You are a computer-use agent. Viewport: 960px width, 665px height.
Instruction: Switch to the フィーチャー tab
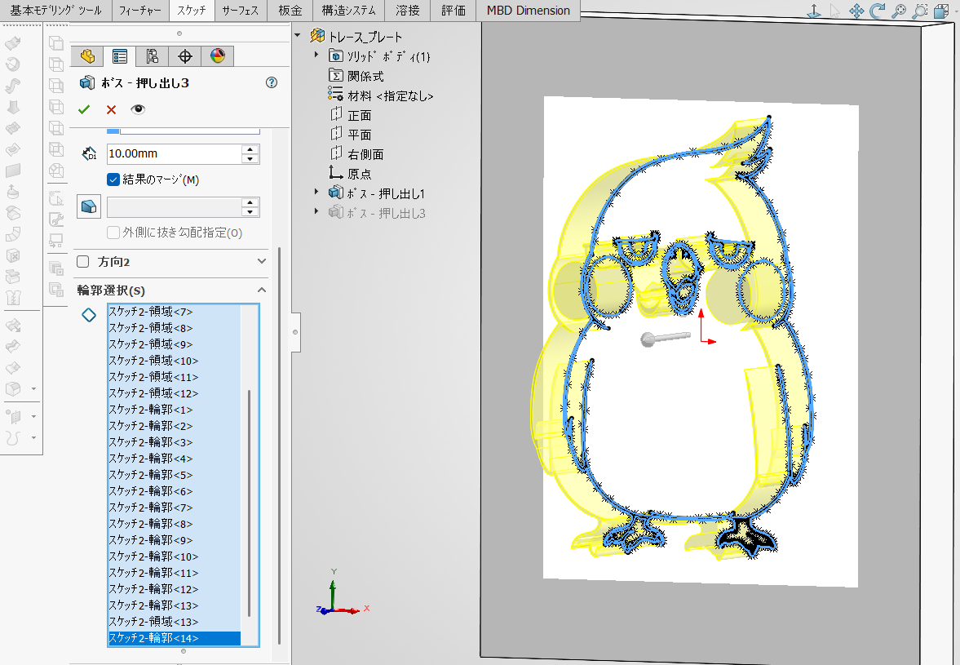click(x=140, y=11)
